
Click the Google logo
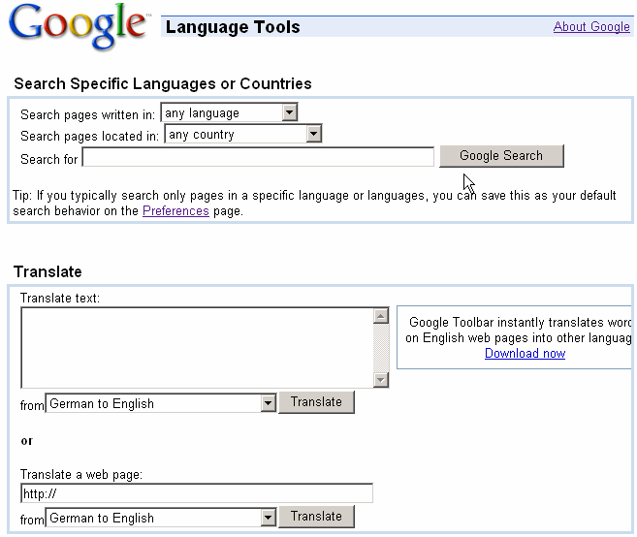click(79, 26)
